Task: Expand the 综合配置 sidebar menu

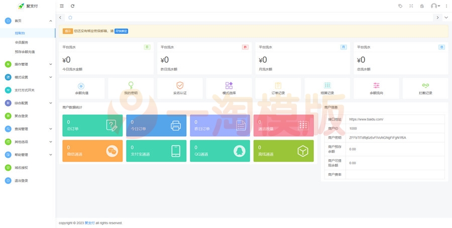Action: pyautogui.click(x=28, y=103)
